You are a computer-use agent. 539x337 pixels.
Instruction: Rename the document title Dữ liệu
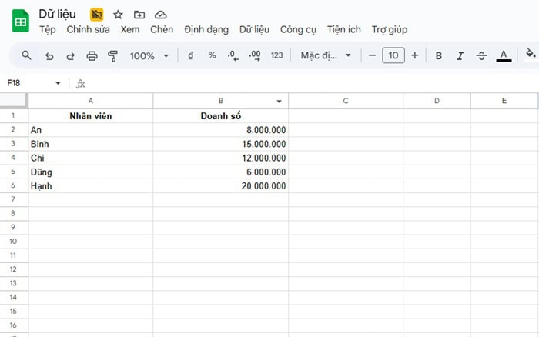click(58, 14)
